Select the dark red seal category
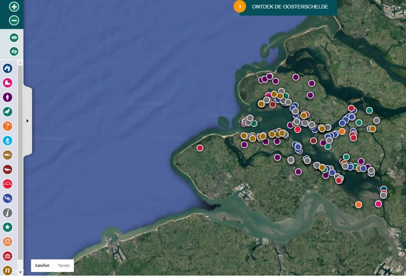 8,169
